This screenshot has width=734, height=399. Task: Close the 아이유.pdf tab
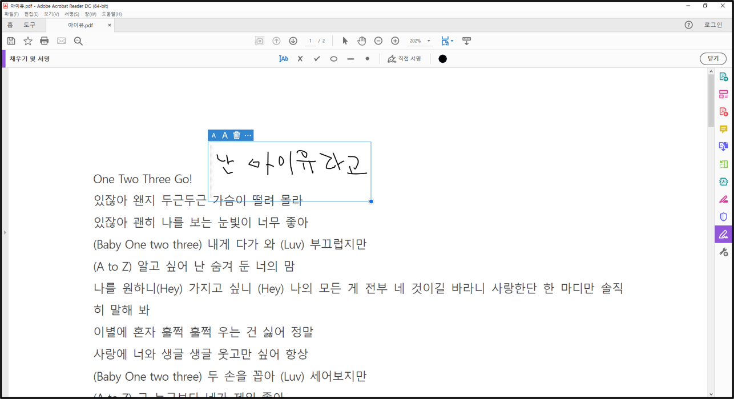coord(110,25)
